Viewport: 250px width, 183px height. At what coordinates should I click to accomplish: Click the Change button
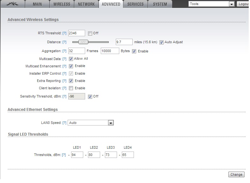236,174
